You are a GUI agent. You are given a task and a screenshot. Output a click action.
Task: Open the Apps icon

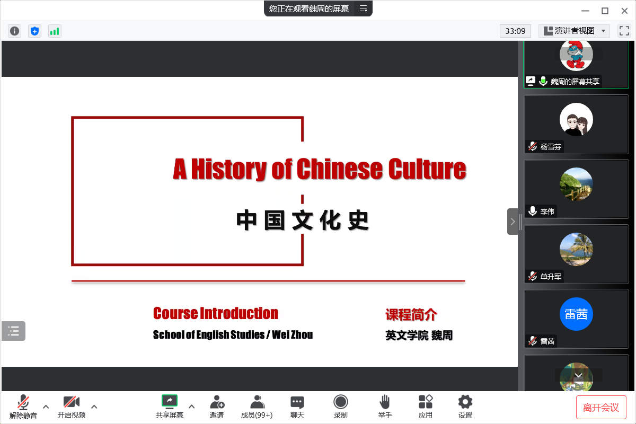click(x=426, y=407)
